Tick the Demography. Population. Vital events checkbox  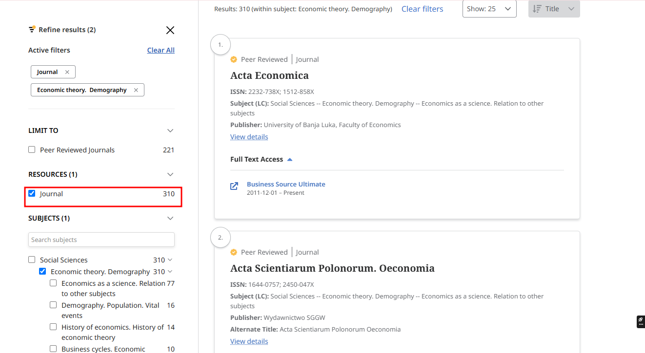[53, 305]
